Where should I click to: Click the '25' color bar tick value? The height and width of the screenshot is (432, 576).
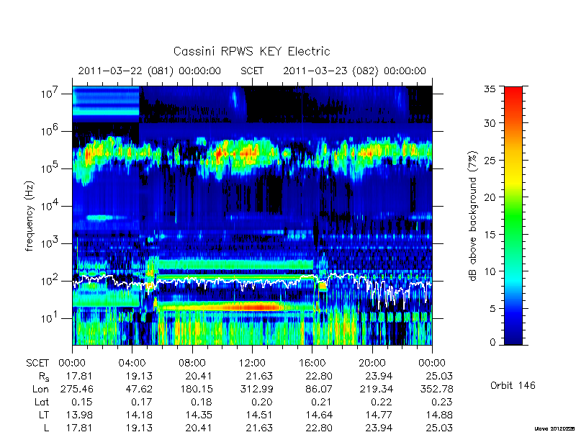[489, 160]
